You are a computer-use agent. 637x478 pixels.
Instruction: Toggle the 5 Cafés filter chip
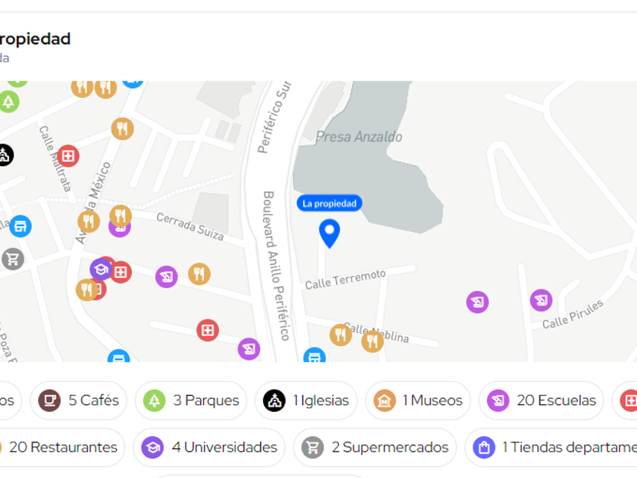(x=79, y=401)
